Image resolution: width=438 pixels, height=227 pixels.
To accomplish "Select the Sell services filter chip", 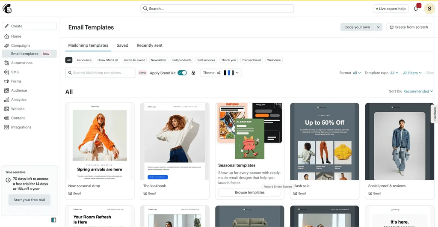I will 207,60.
